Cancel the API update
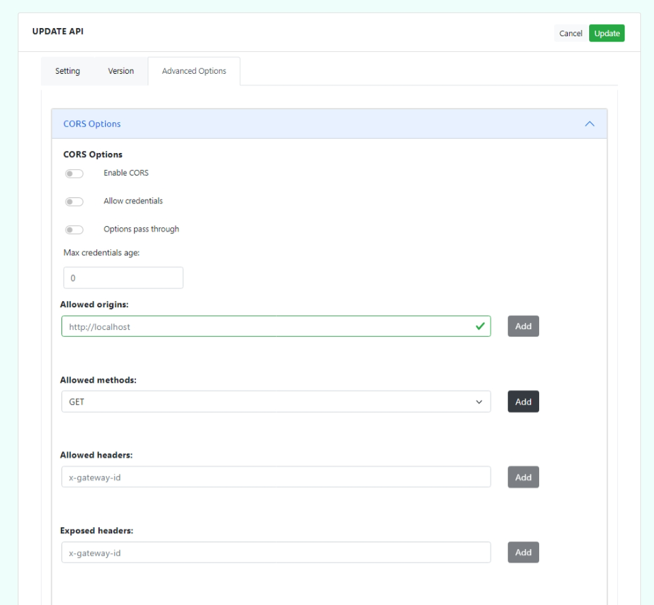This screenshot has width=654, height=605. click(571, 33)
